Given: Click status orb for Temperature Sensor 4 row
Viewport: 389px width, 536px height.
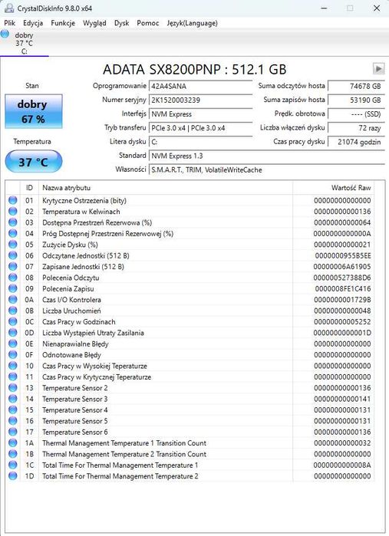Looking at the screenshot, I should pyautogui.click(x=12, y=410).
